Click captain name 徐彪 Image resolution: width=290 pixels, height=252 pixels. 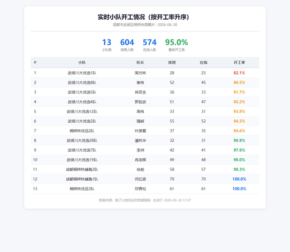pyautogui.click(x=140, y=170)
